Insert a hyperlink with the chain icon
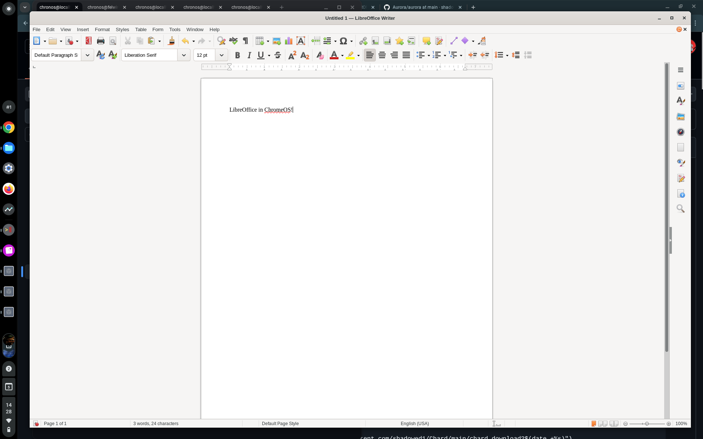703x439 pixels. (x=363, y=41)
